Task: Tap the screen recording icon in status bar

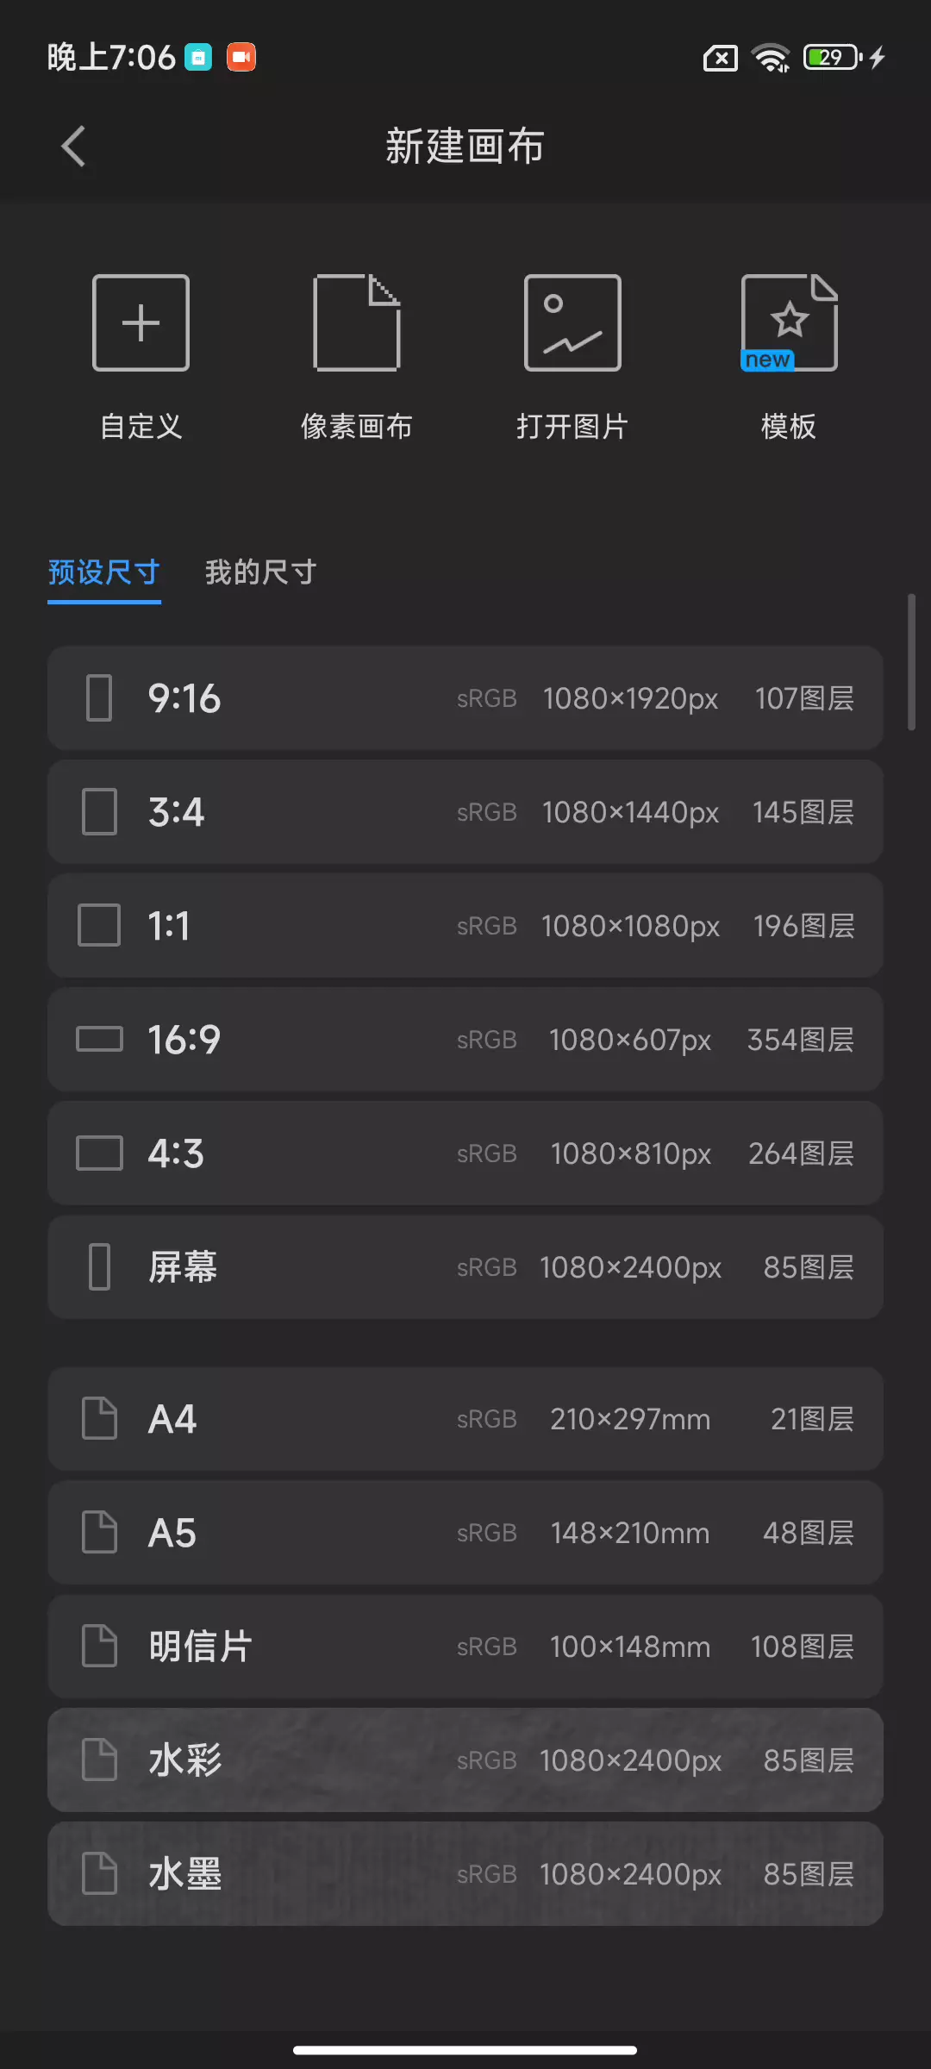Action: click(x=241, y=57)
